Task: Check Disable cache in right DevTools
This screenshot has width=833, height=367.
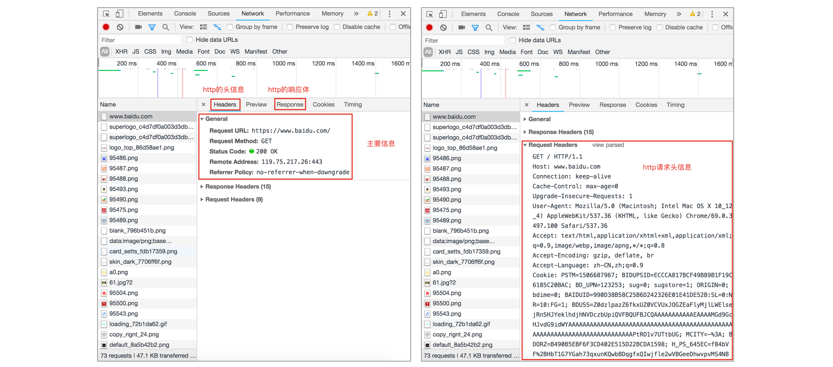Action: coord(660,28)
